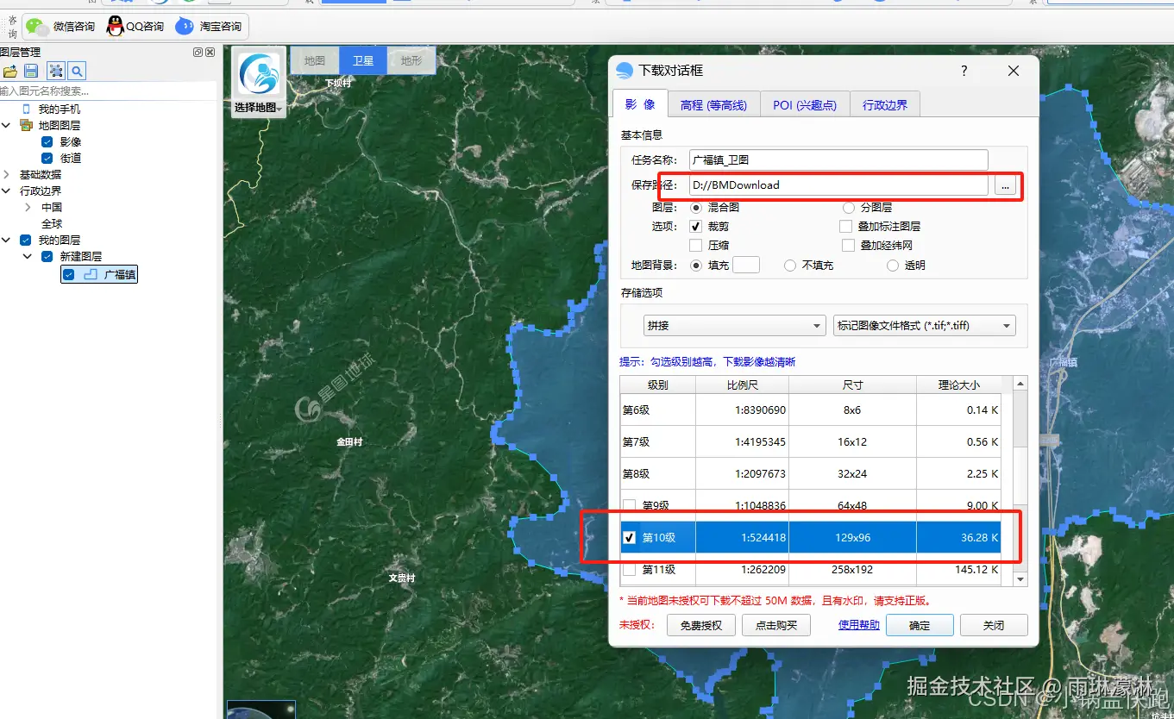Collapse the 我的图层 tree node
Image resolution: width=1174 pixels, height=719 pixels.
point(6,241)
